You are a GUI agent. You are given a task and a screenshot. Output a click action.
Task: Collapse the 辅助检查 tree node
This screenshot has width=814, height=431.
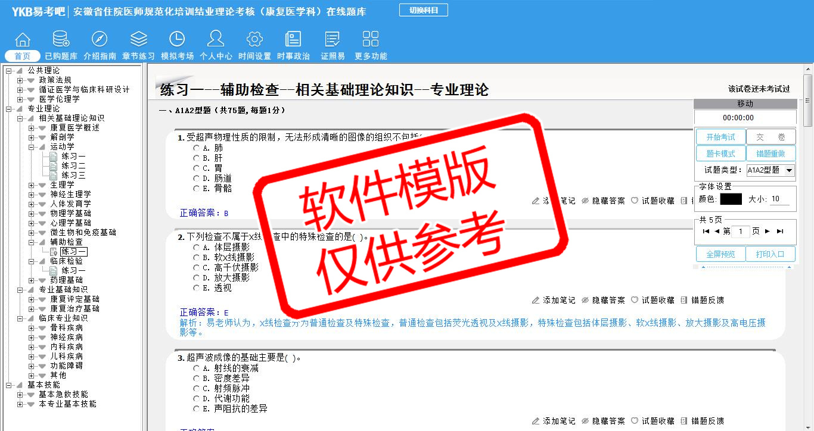[x=32, y=242]
